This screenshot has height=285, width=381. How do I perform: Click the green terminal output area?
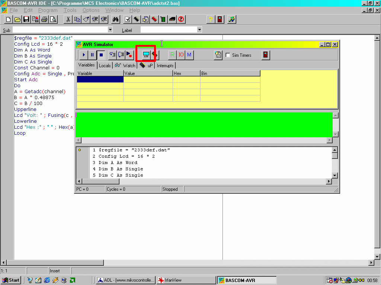(204, 125)
